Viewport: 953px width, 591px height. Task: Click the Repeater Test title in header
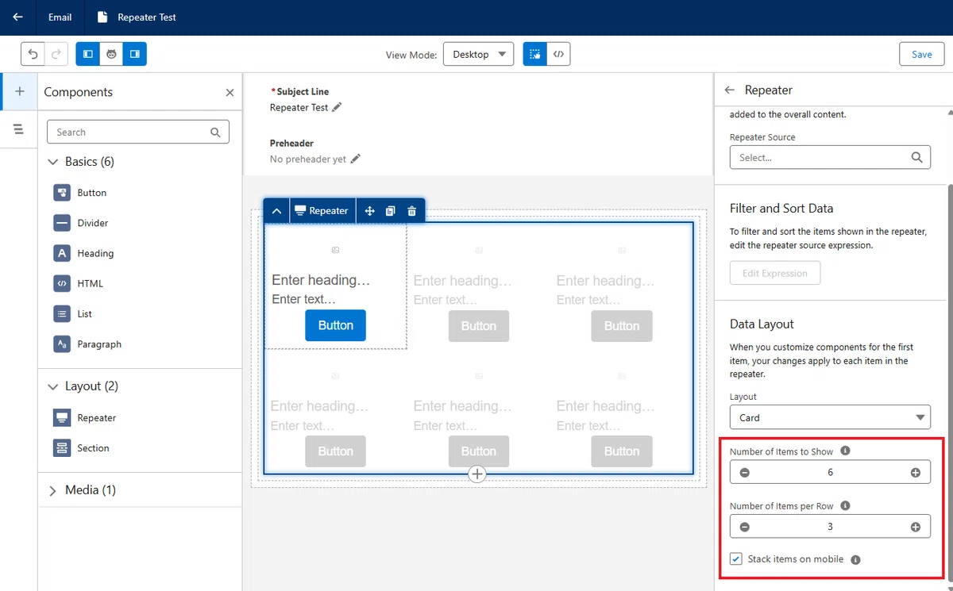point(147,17)
